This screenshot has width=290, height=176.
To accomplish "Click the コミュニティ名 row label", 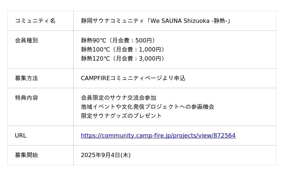I will (x=35, y=21).
